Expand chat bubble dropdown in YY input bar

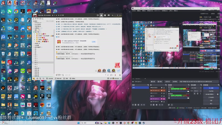pyautogui.click(x=113, y=75)
